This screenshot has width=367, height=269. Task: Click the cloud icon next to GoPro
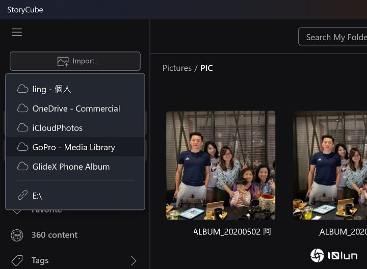[22, 147]
